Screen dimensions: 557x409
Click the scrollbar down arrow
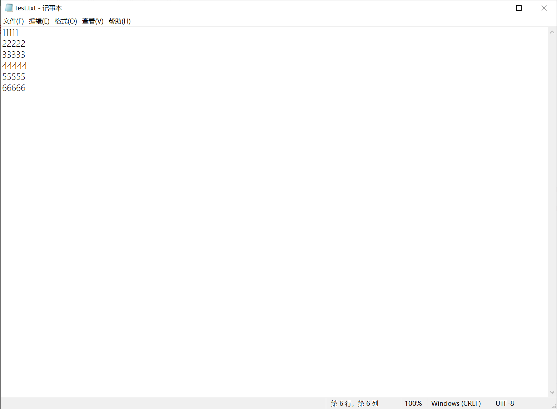click(x=552, y=392)
